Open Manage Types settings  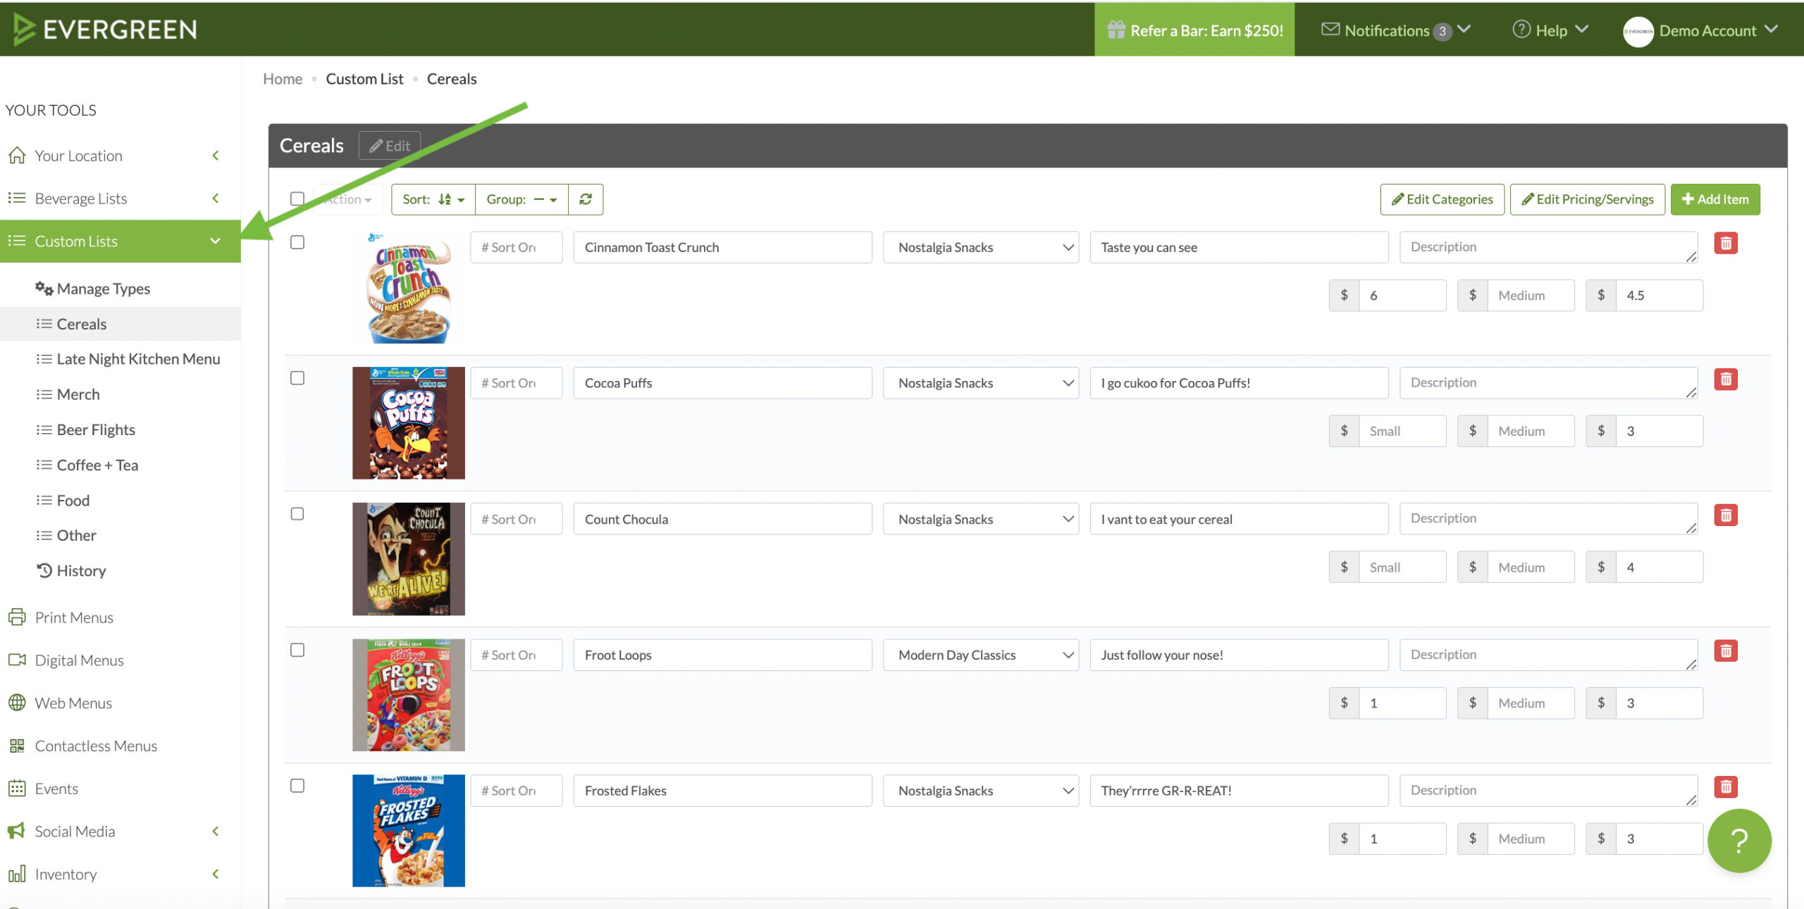pos(103,289)
